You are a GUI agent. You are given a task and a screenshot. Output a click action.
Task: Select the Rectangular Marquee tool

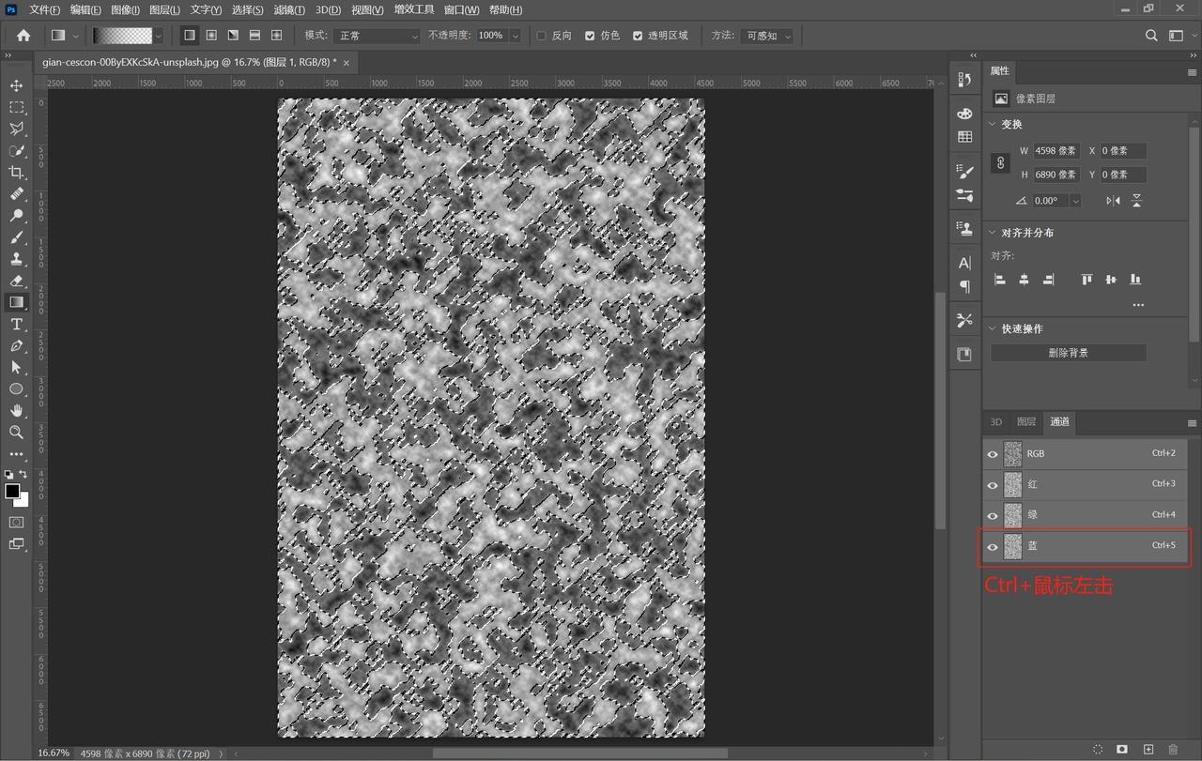(16, 108)
